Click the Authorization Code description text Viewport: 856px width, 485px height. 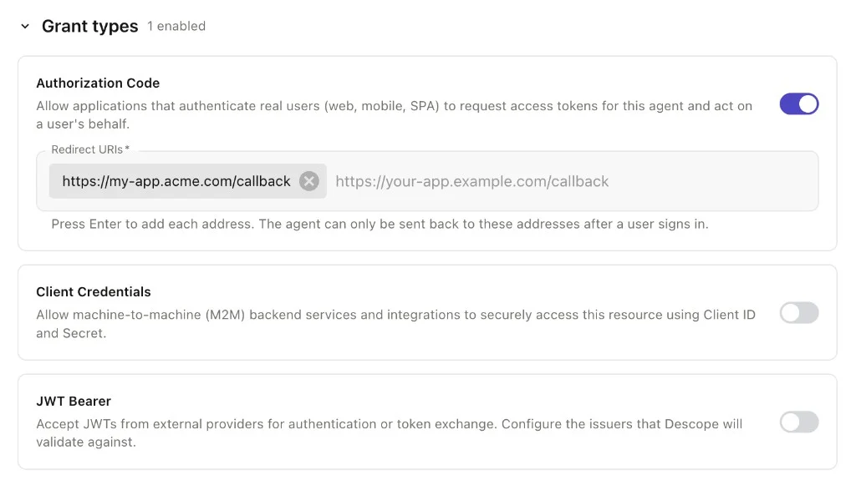click(395, 114)
